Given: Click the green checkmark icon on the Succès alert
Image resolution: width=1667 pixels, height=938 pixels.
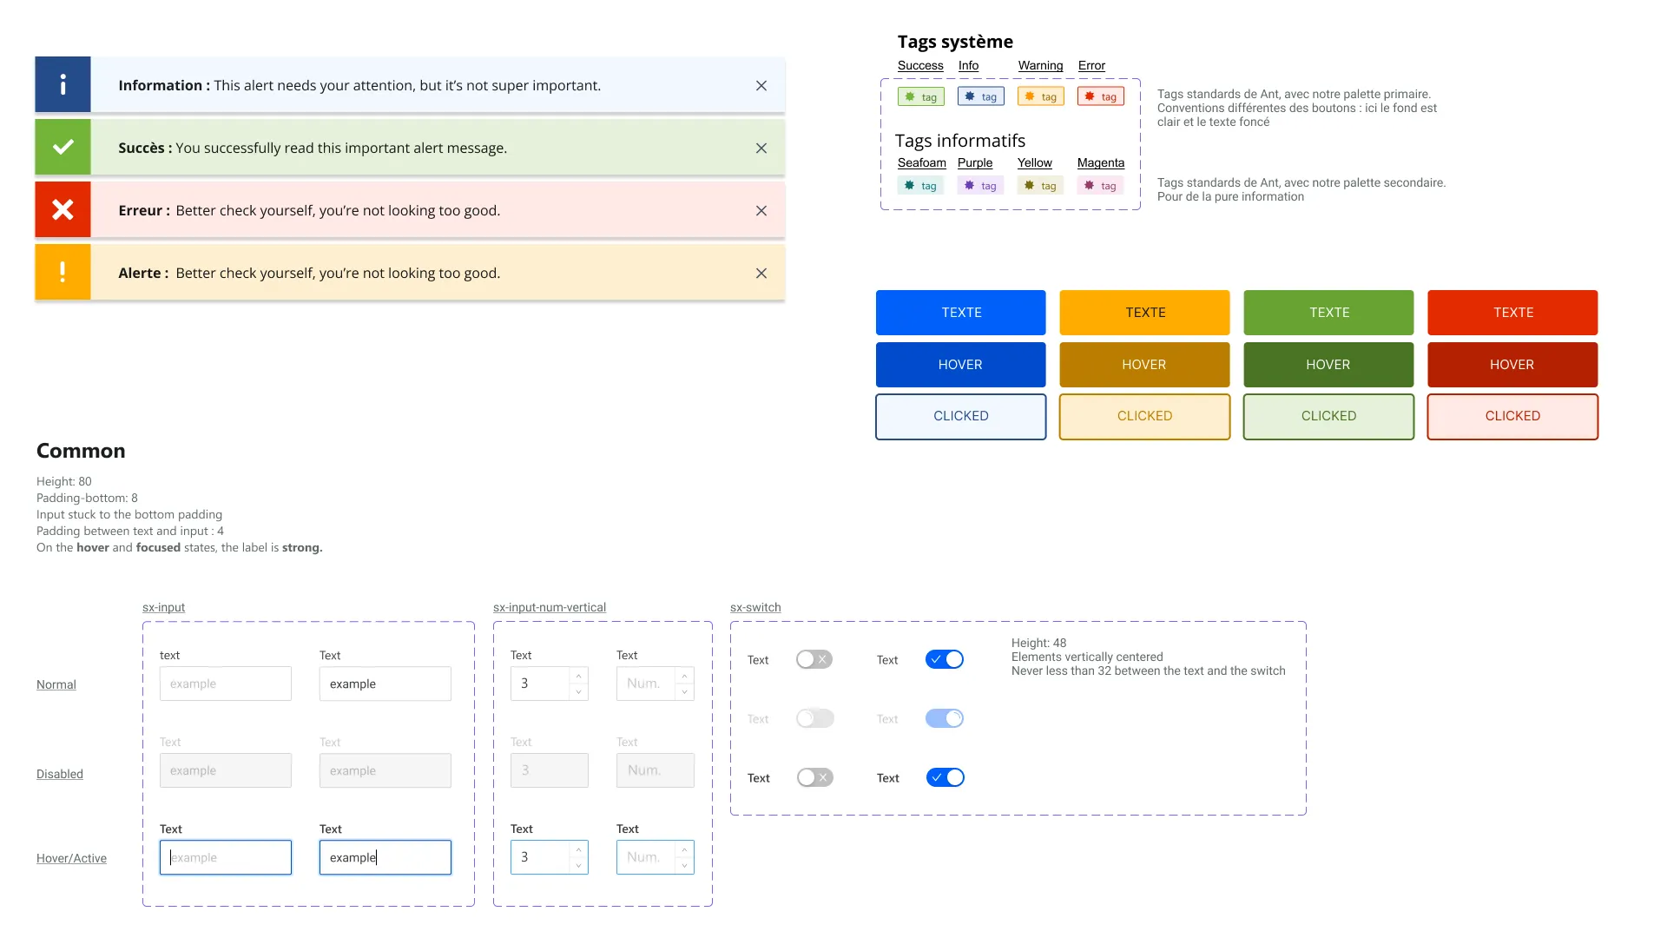Looking at the screenshot, I should (x=62, y=147).
